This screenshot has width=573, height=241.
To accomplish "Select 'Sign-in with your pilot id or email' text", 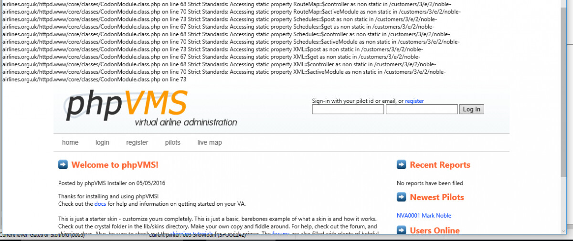I will (354, 101).
